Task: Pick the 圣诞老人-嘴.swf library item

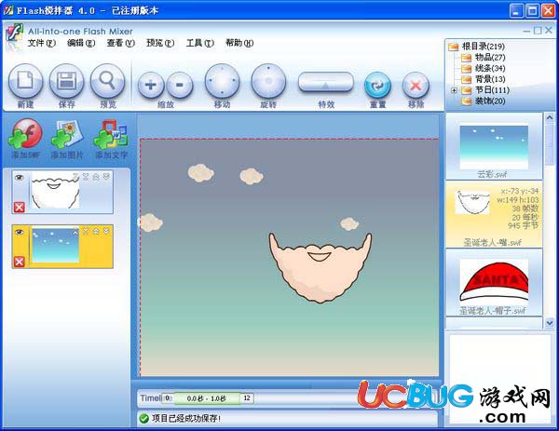Action: pos(494,215)
